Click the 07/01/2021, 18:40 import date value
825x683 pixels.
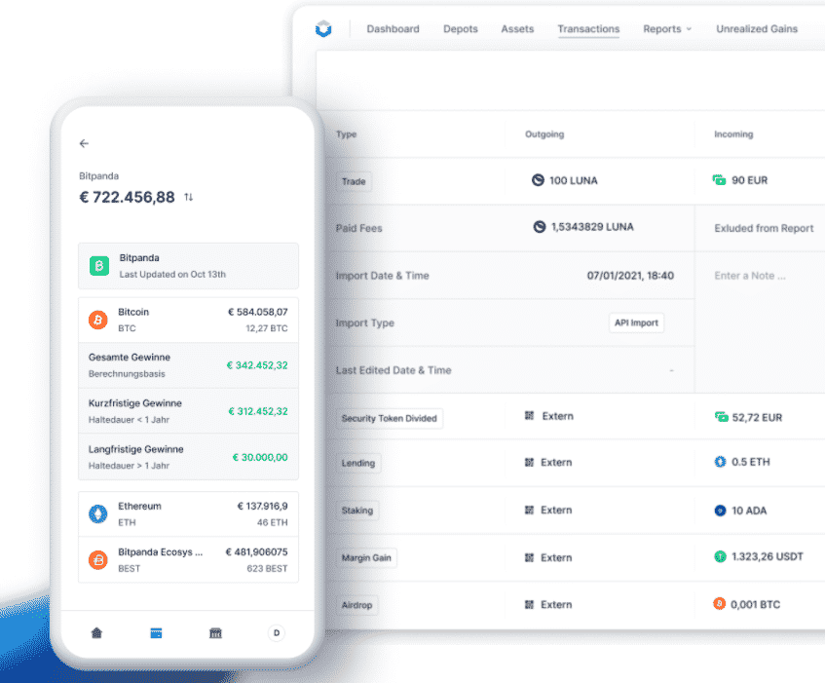point(630,275)
